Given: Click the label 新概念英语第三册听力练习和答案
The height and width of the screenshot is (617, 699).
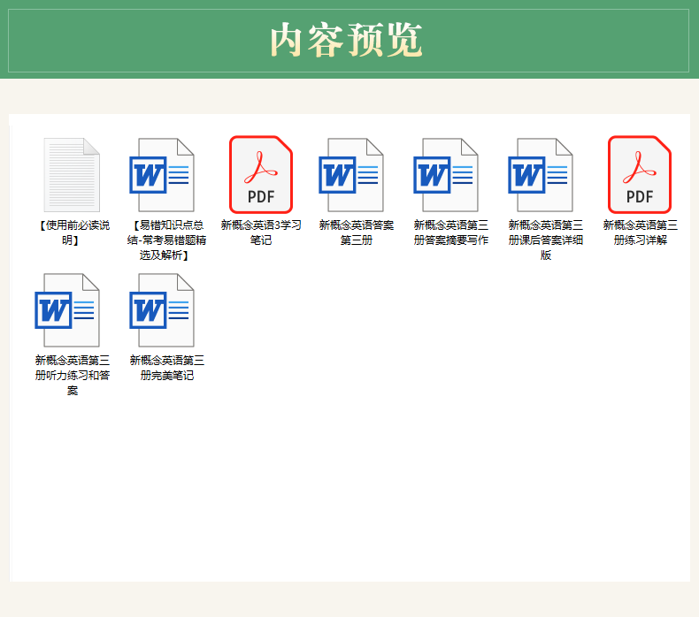Looking at the screenshot, I should pyautogui.click(x=73, y=376).
